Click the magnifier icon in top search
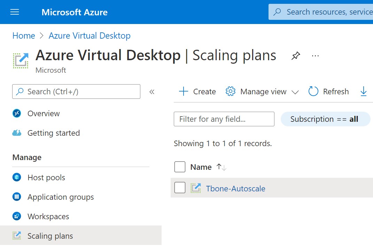The width and height of the screenshot is (373, 246). tap(277, 12)
